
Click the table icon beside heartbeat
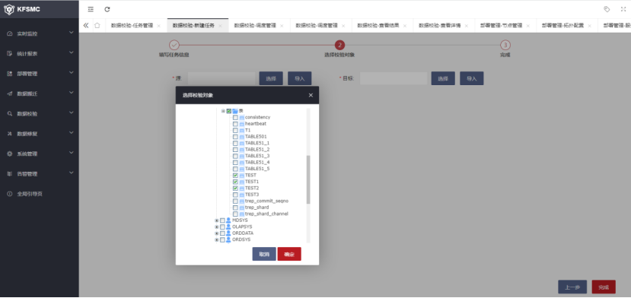[242, 124]
